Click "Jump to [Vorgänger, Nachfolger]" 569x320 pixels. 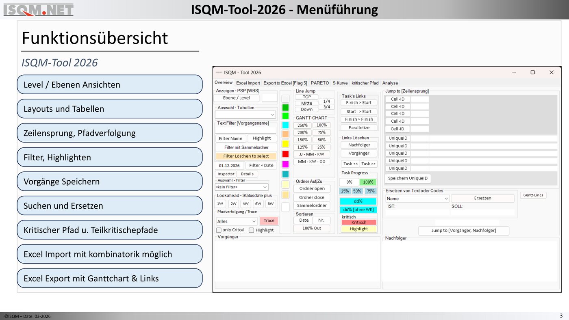point(463,231)
